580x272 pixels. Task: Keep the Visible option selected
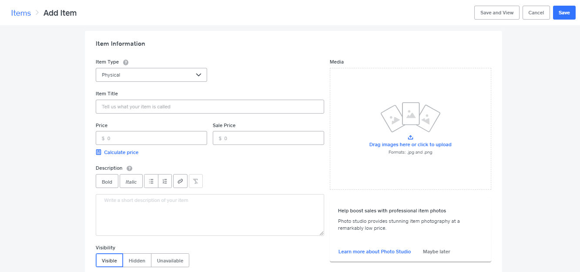pyautogui.click(x=109, y=260)
